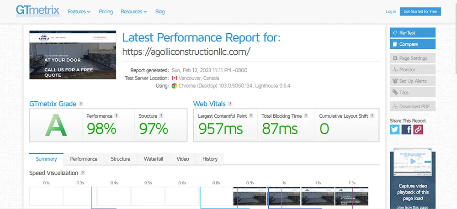
Task: Click the Re-Test refresh icon
Action: [x=395, y=32]
